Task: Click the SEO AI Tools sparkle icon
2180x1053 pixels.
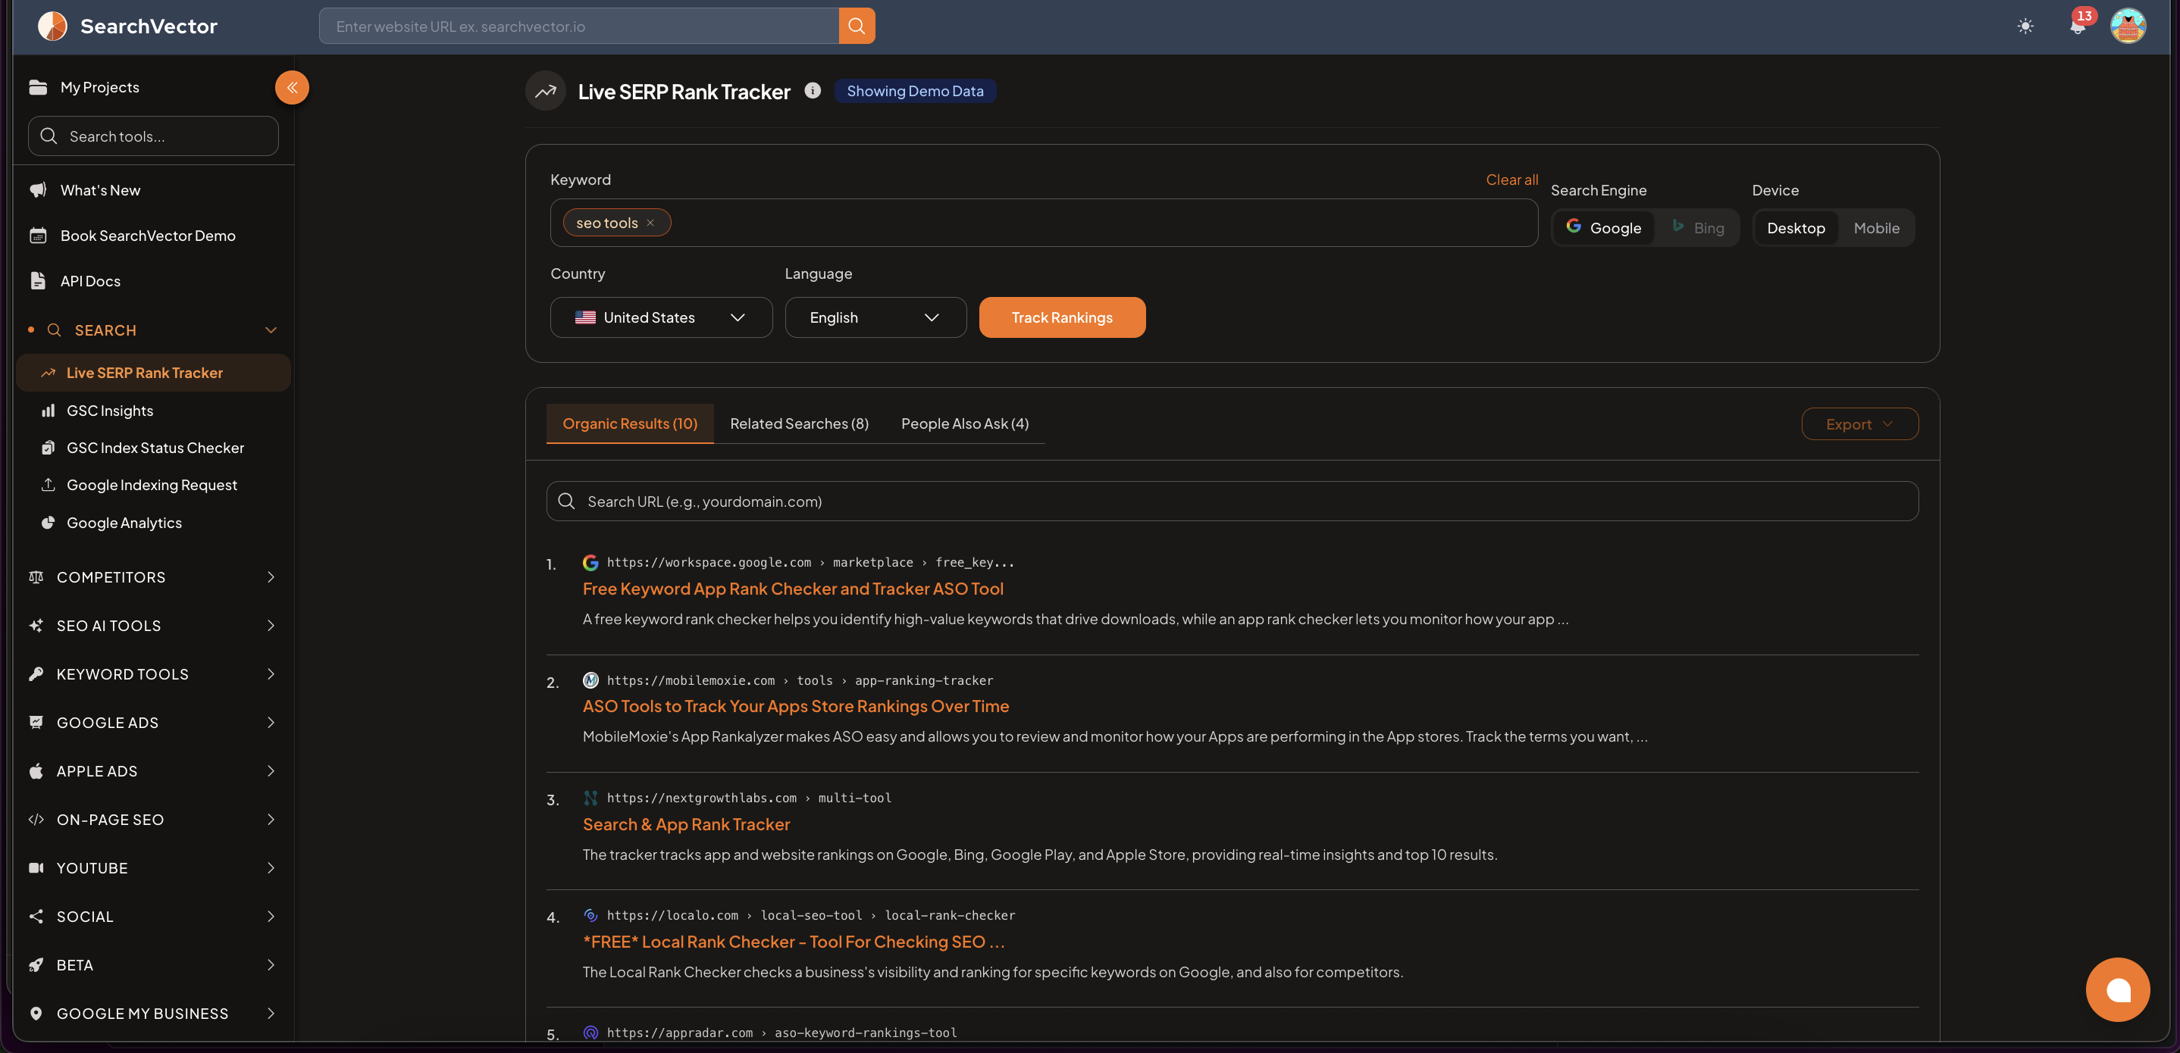Action: point(36,626)
